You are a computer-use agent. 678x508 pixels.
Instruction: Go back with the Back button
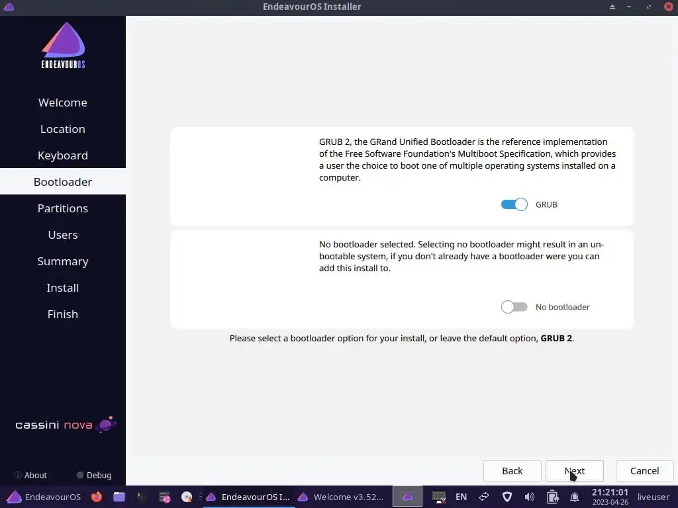(512, 471)
